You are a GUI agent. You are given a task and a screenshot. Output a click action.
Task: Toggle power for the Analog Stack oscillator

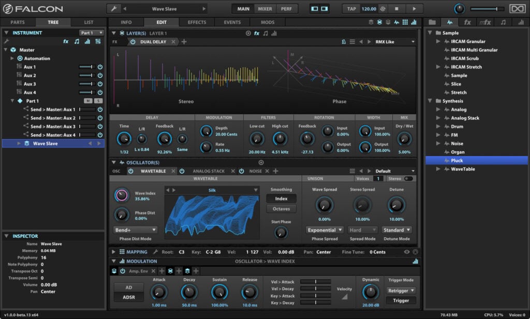coord(182,171)
